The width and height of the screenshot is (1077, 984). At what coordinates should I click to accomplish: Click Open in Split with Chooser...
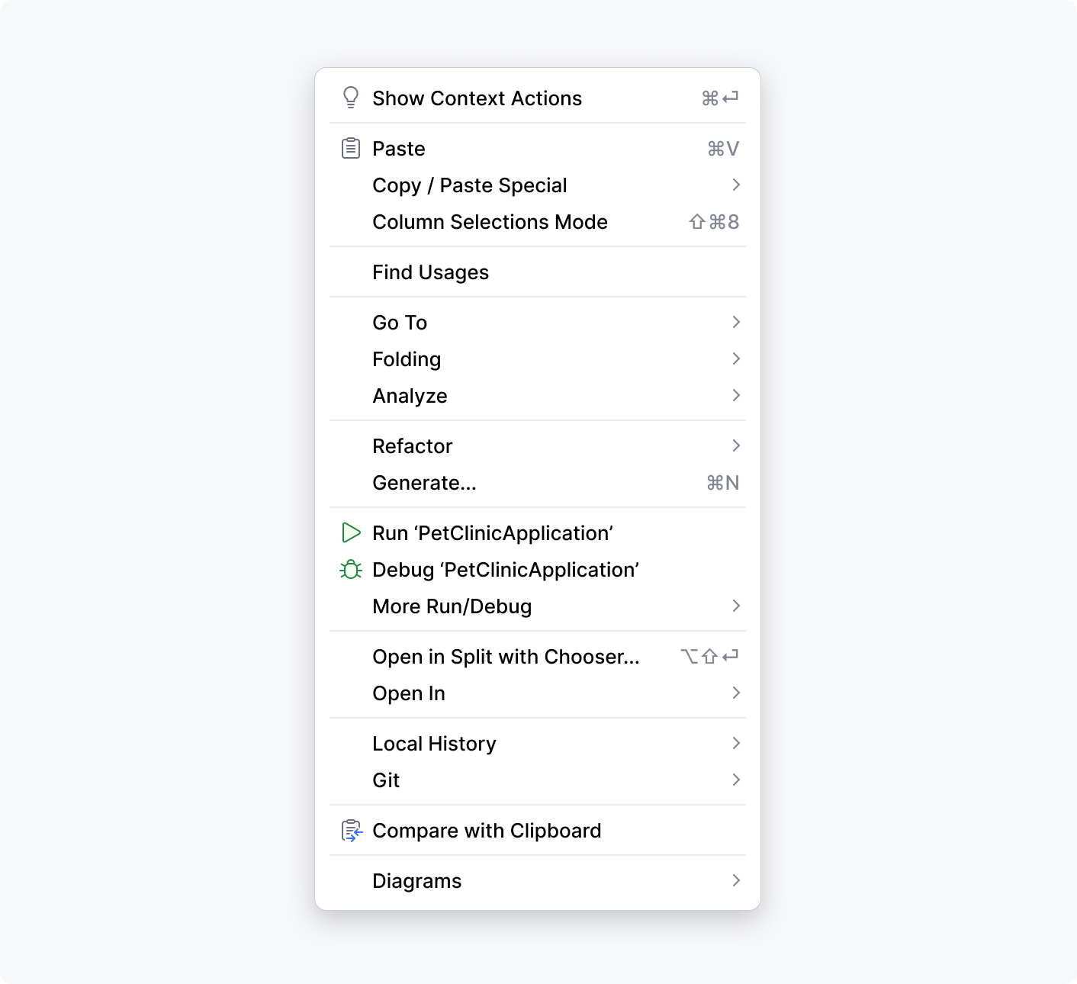[x=506, y=657]
